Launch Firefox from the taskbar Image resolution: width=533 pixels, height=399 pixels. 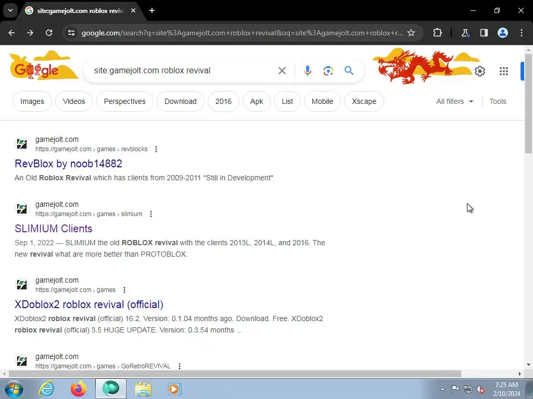[x=78, y=389]
